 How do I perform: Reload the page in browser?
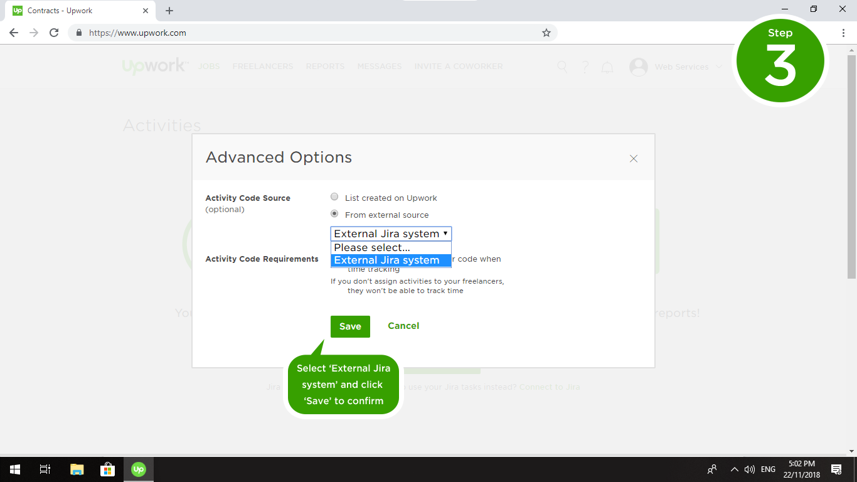pyautogui.click(x=54, y=33)
